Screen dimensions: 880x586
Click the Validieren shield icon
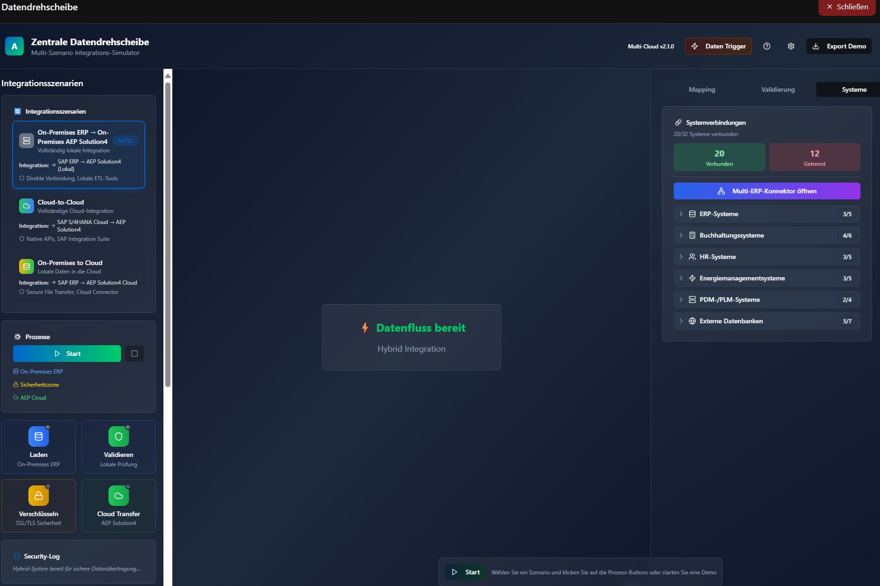point(118,436)
